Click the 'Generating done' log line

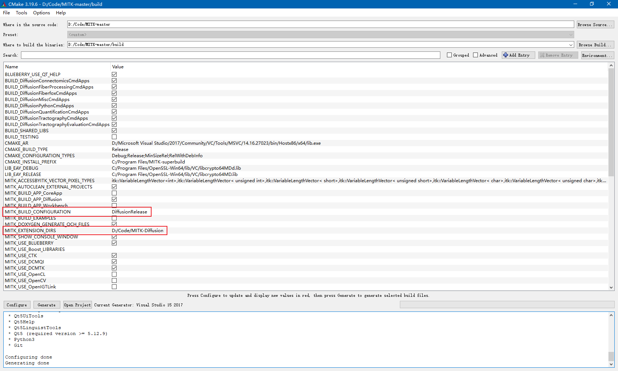[27, 363]
